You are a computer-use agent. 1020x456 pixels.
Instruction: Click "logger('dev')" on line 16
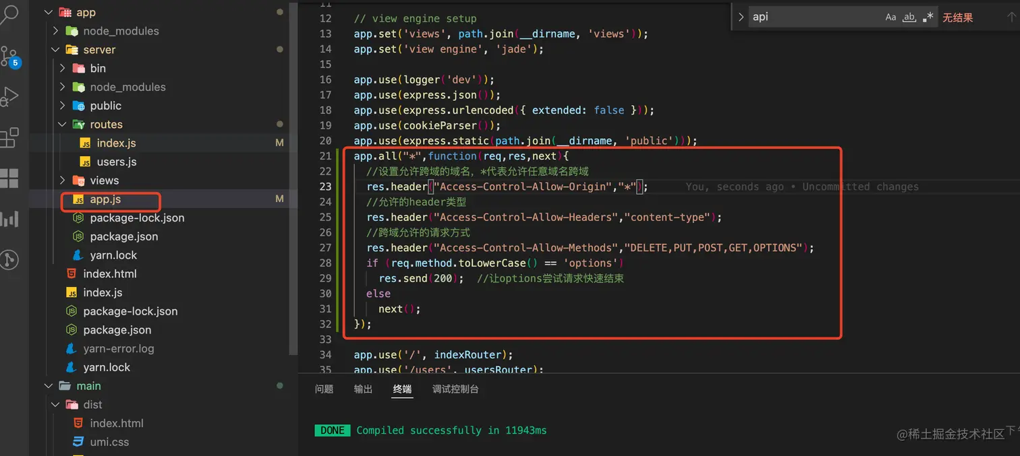(443, 79)
